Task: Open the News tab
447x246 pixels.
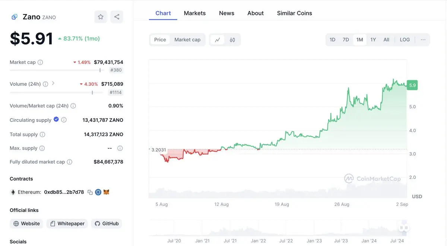Action: (x=226, y=13)
